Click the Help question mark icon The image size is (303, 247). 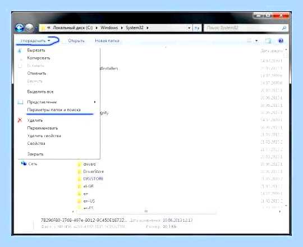[281, 41]
